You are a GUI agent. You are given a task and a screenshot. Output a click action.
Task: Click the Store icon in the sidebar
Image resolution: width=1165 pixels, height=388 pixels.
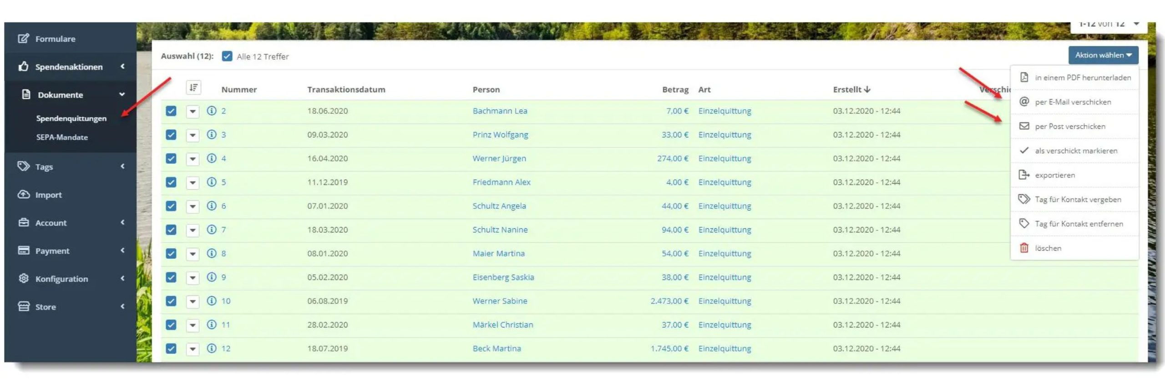pos(24,307)
